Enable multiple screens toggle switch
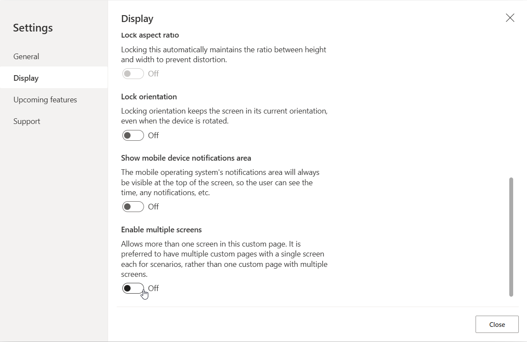The height and width of the screenshot is (342, 527). pyautogui.click(x=133, y=288)
